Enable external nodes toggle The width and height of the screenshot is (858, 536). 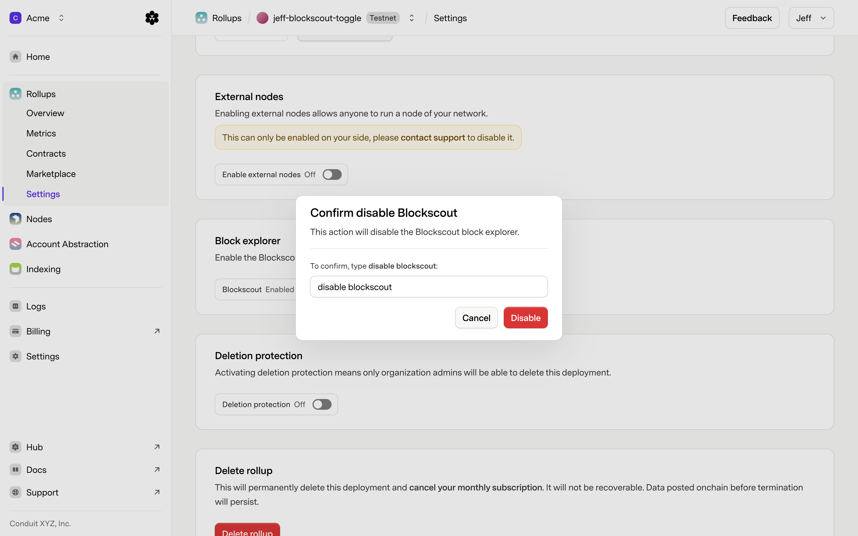[332, 174]
